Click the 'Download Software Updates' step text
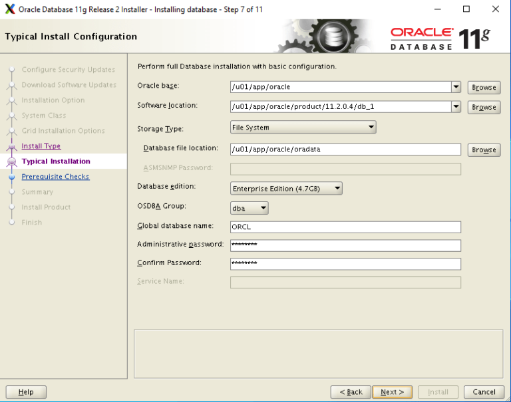The image size is (511, 402). coord(69,85)
